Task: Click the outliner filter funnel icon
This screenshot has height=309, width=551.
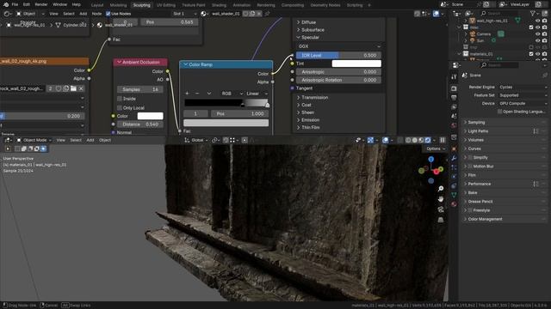Action: click(x=533, y=14)
